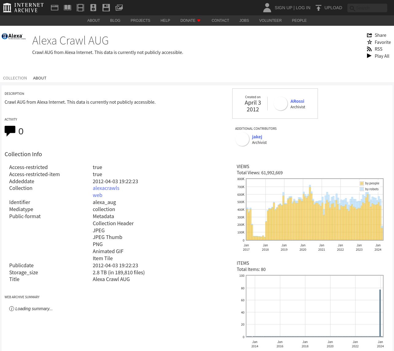
Task: Click the Mediatype value 'collection'
Action: pyautogui.click(x=104, y=209)
